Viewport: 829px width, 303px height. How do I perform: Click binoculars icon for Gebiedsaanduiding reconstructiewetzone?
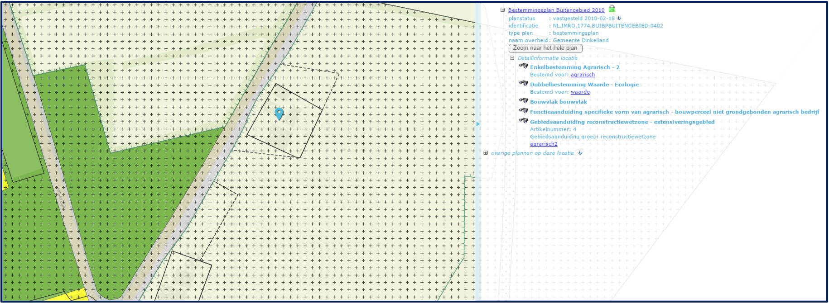click(x=524, y=121)
